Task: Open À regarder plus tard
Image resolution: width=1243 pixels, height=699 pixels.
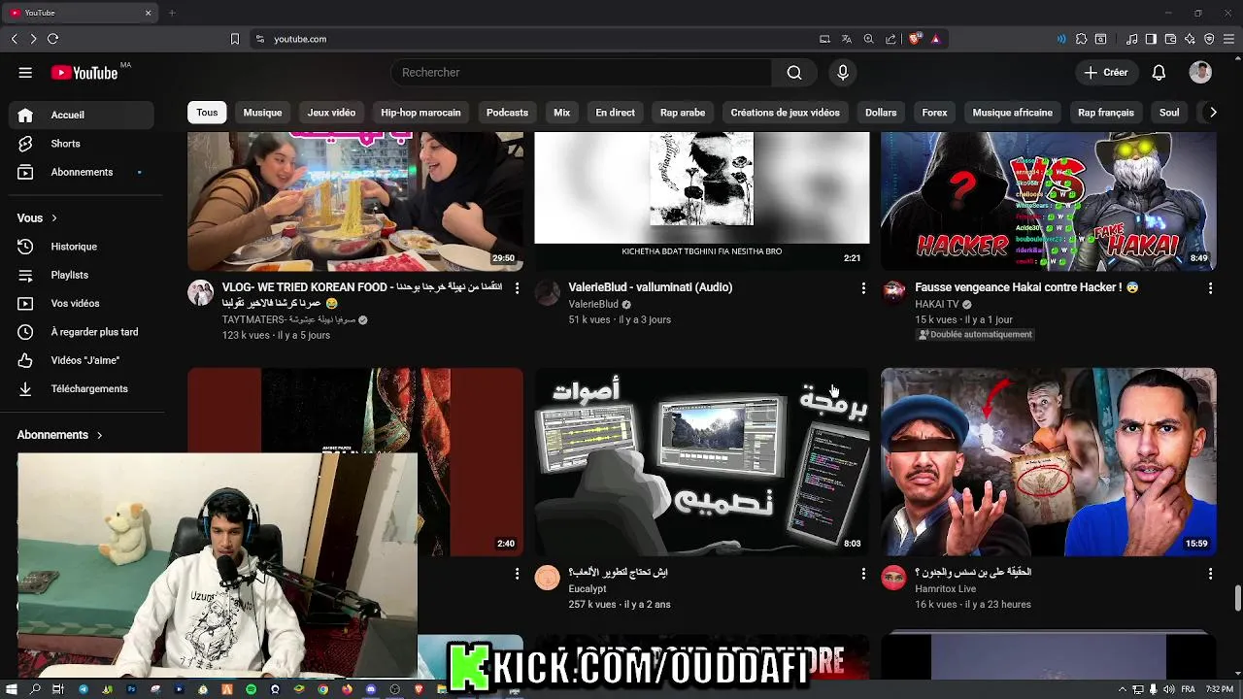Action: pos(82,332)
